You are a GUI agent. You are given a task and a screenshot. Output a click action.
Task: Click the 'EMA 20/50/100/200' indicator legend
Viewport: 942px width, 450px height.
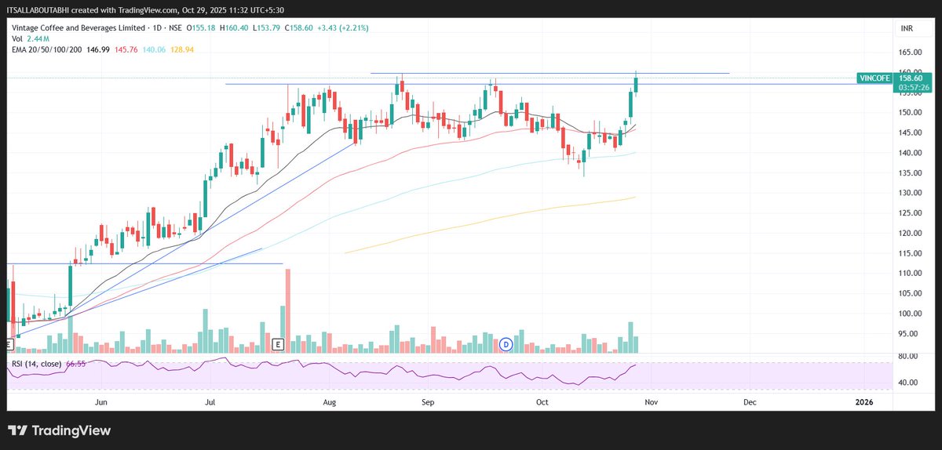pyautogui.click(x=48, y=49)
